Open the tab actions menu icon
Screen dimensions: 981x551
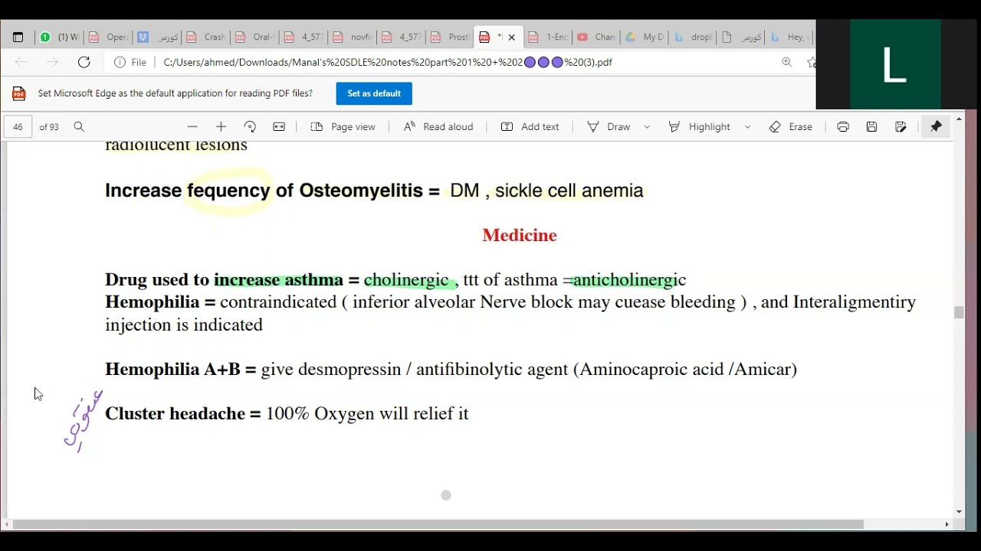(x=18, y=37)
